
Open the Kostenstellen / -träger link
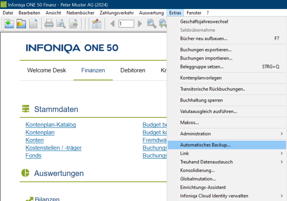click(54, 148)
